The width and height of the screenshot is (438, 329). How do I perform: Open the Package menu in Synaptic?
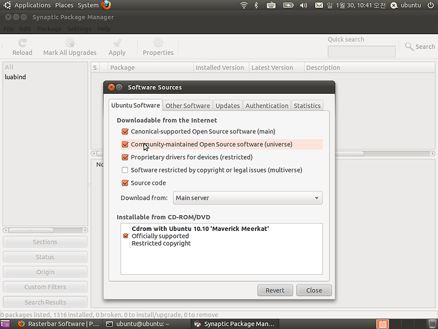pyautogui.click(x=49, y=29)
